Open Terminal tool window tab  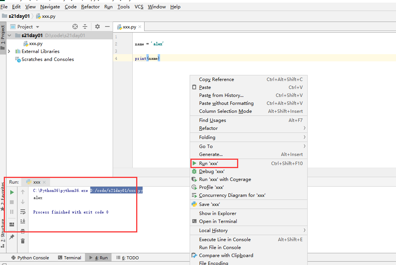69,258
